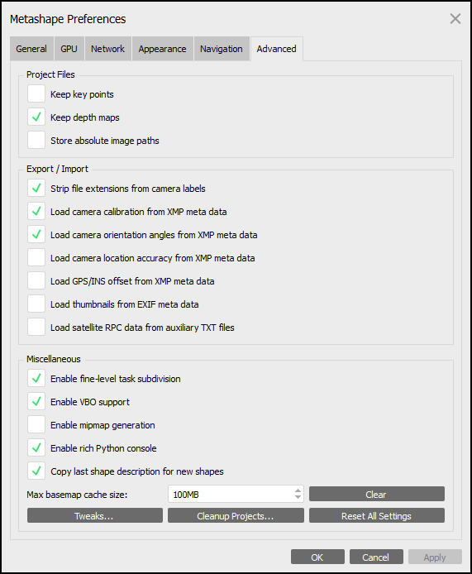The height and width of the screenshot is (574, 472).
Task: Uncheck Enable VBO support
Action: click(36, 402)
